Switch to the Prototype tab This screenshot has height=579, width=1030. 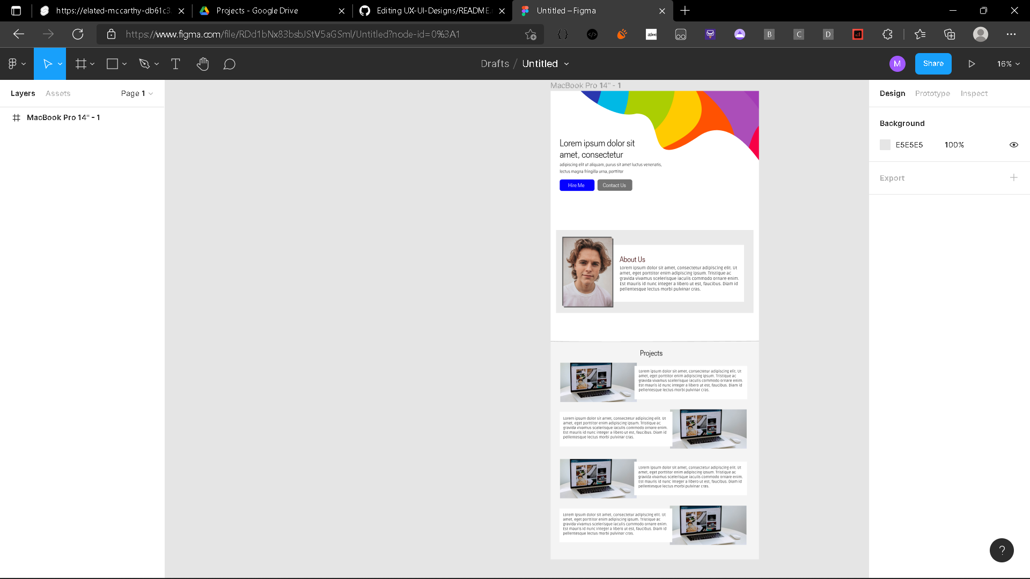coord(932,93)
